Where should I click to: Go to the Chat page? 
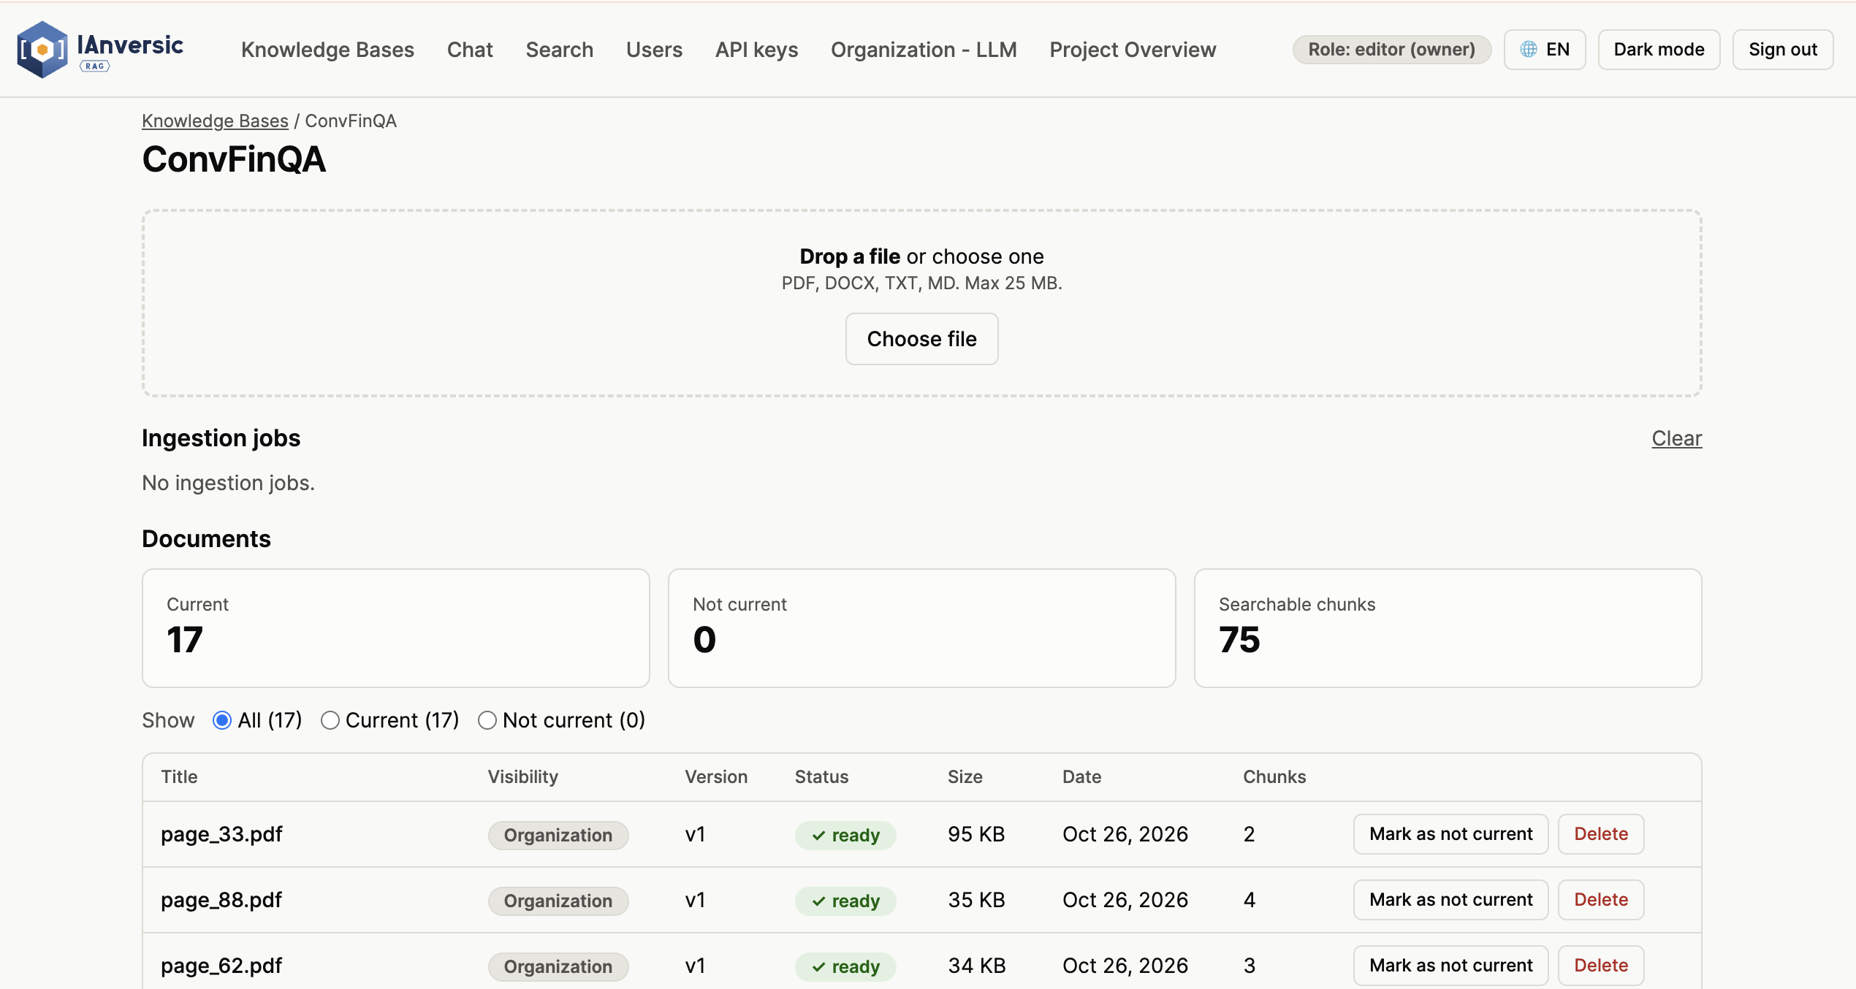(470, 50)
